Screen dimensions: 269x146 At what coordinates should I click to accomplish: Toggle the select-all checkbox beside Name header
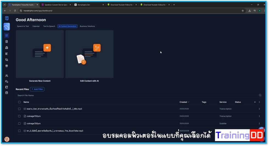19,102
